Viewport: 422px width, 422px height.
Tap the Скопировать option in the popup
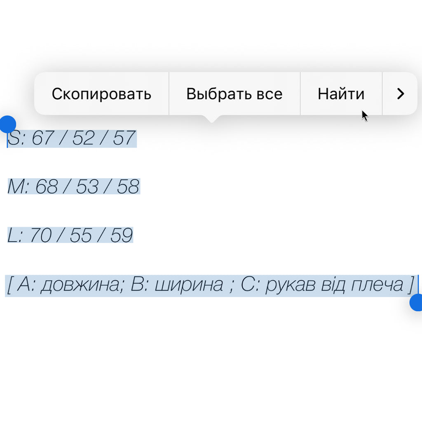[101, 94]
